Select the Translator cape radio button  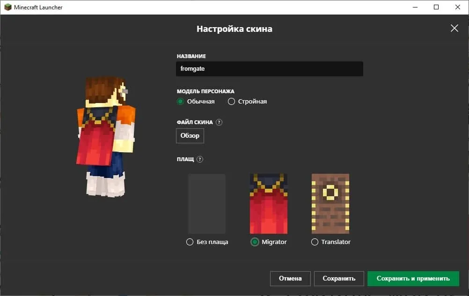click(x=315, y=242)
